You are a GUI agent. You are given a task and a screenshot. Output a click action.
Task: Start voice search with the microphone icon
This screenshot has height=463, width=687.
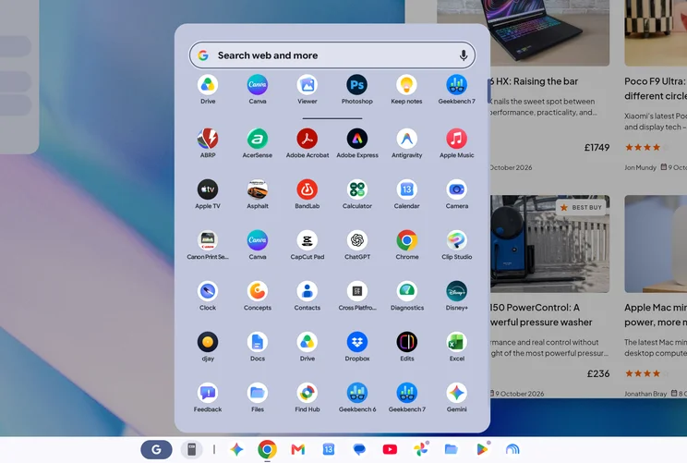click(464, 55)
